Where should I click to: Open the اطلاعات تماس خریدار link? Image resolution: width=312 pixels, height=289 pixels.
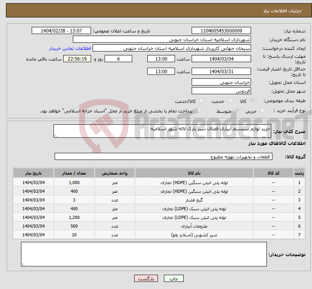pos(70,49)
